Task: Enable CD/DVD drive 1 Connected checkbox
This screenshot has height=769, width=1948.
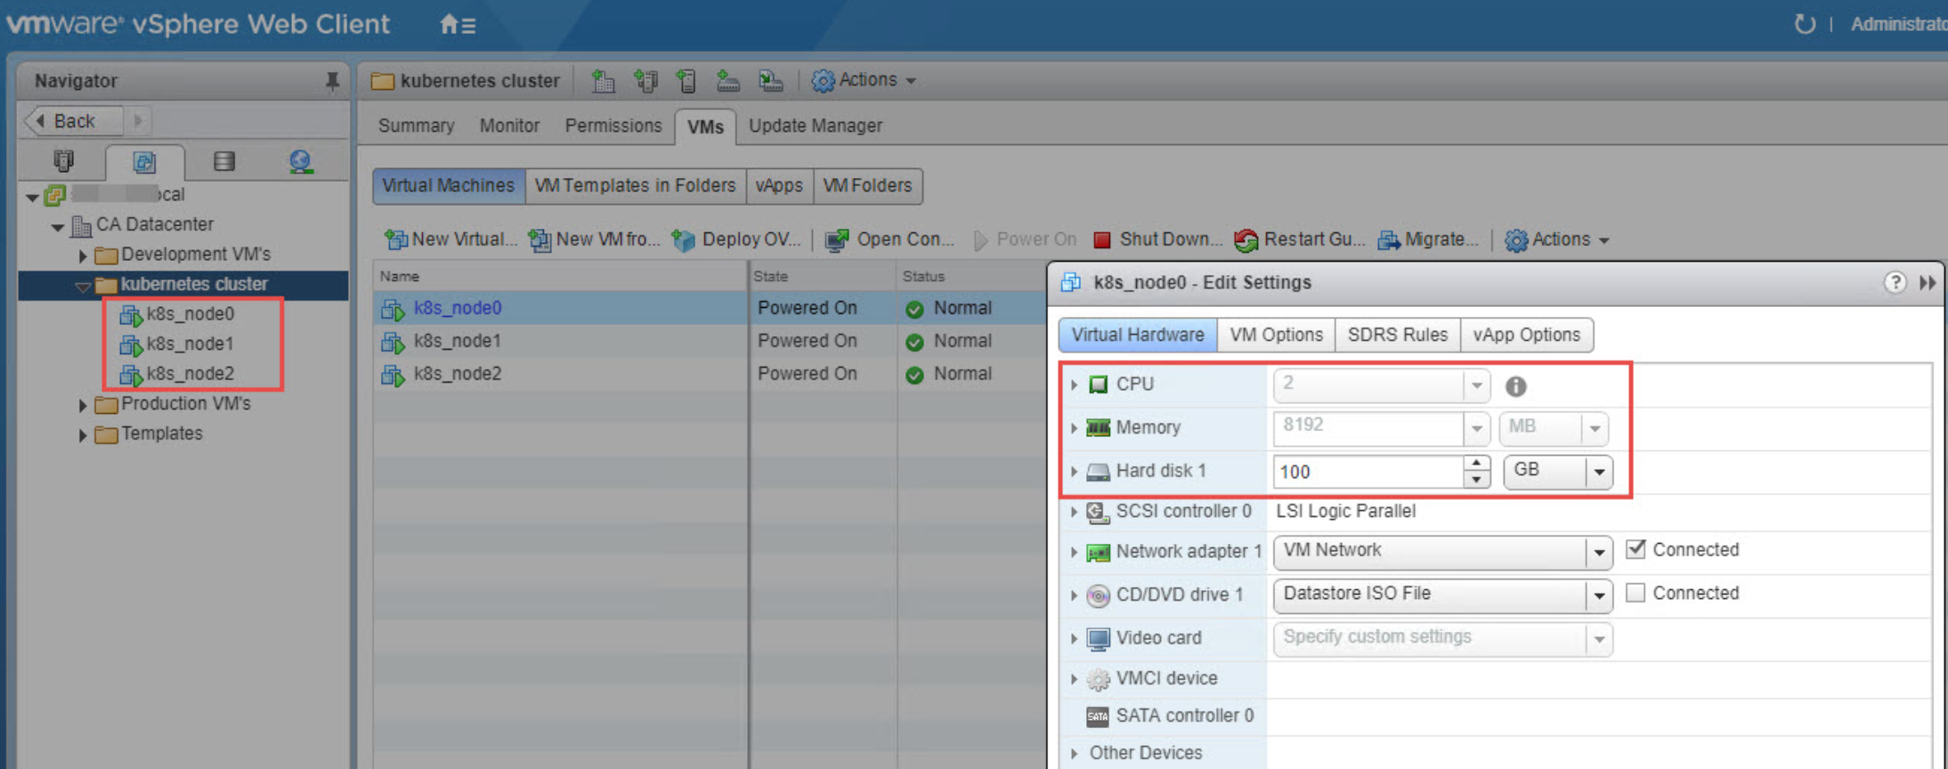Action: click(1636, 593)
